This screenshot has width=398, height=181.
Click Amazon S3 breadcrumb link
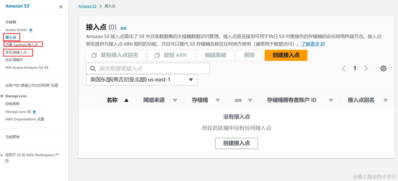tap(87, 6)
